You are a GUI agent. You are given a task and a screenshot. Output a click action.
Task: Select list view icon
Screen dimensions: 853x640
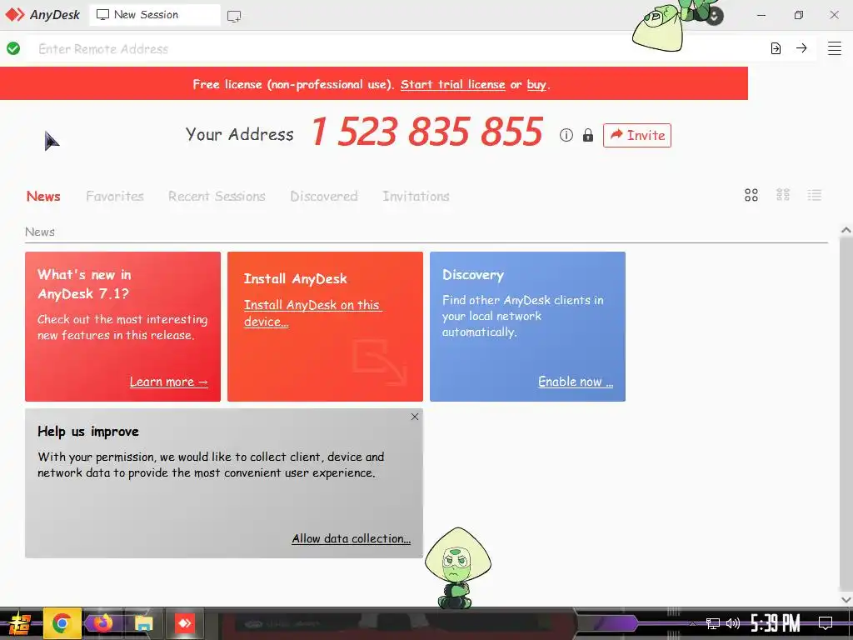(x=815, y=195)
